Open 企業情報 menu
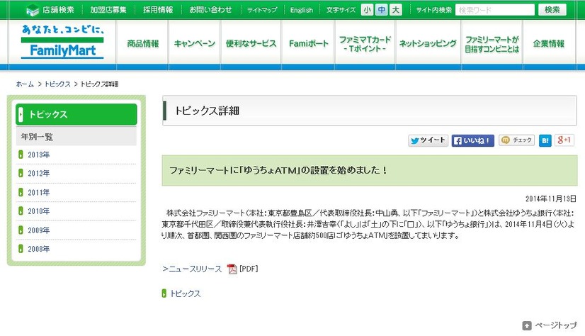Screen dimensions: 585x336 [549, 44]
